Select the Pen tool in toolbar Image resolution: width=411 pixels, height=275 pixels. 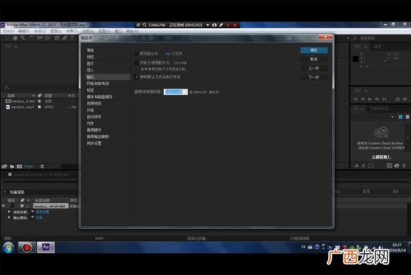64,38
